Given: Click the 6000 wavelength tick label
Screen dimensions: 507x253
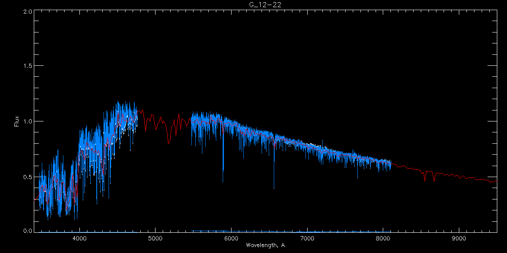Looking at the screenshot, I should pyautogui.click(x=231, y=238).
